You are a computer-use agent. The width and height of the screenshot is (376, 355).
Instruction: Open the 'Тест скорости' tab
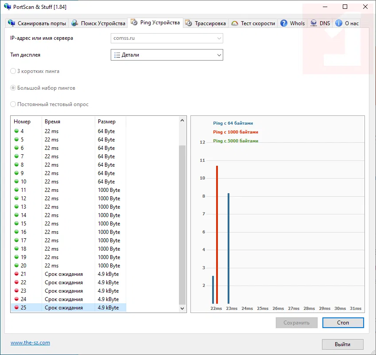click(253, 23)
